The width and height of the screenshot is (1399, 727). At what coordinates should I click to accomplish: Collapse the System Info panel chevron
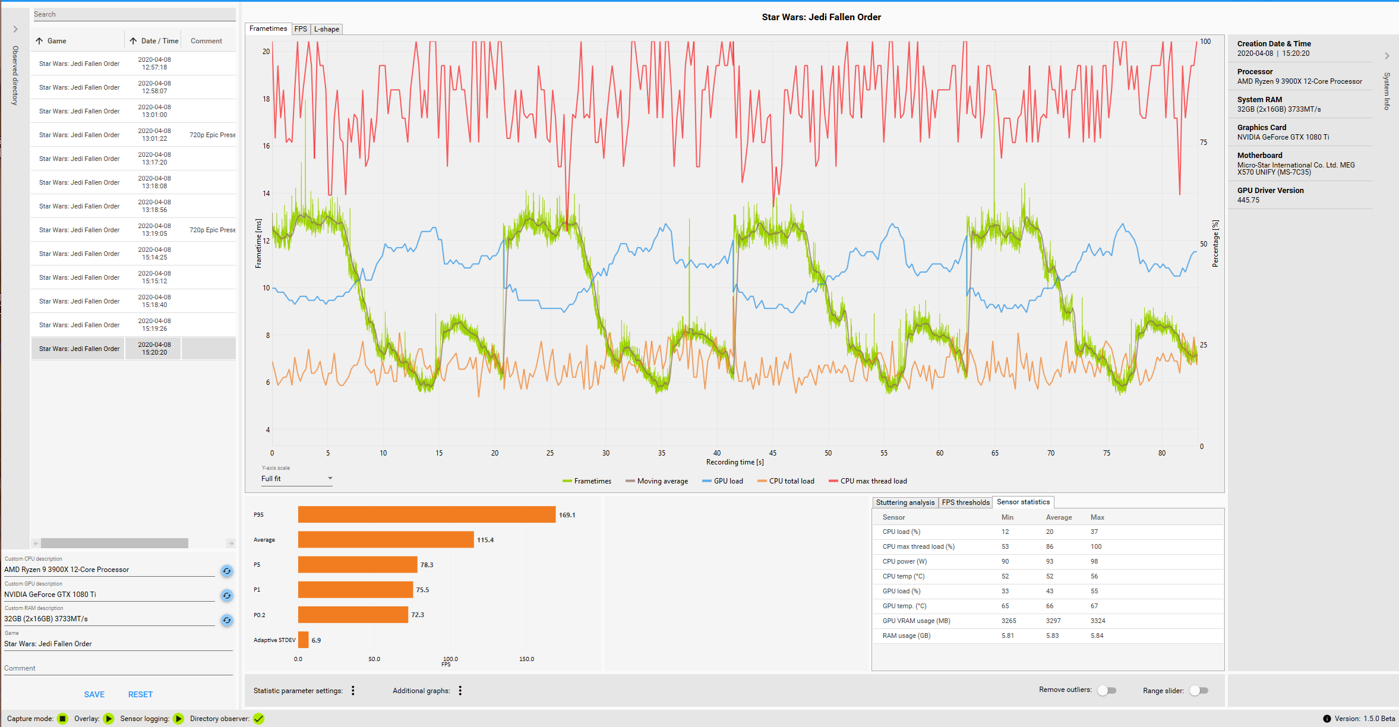pyautogui.click(x=1387, y=56)
